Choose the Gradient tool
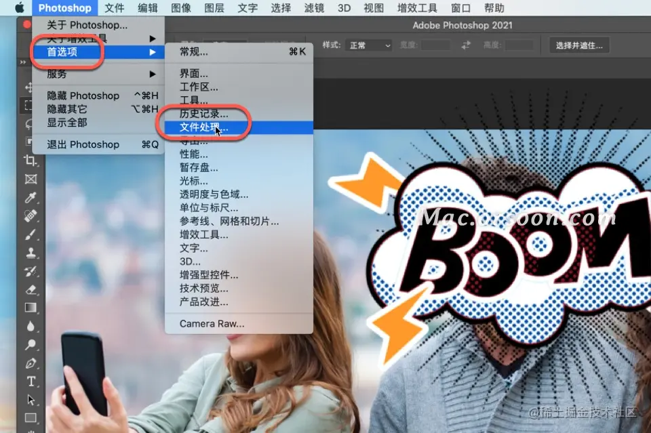 pyautogui.click(x=31, y=308)
